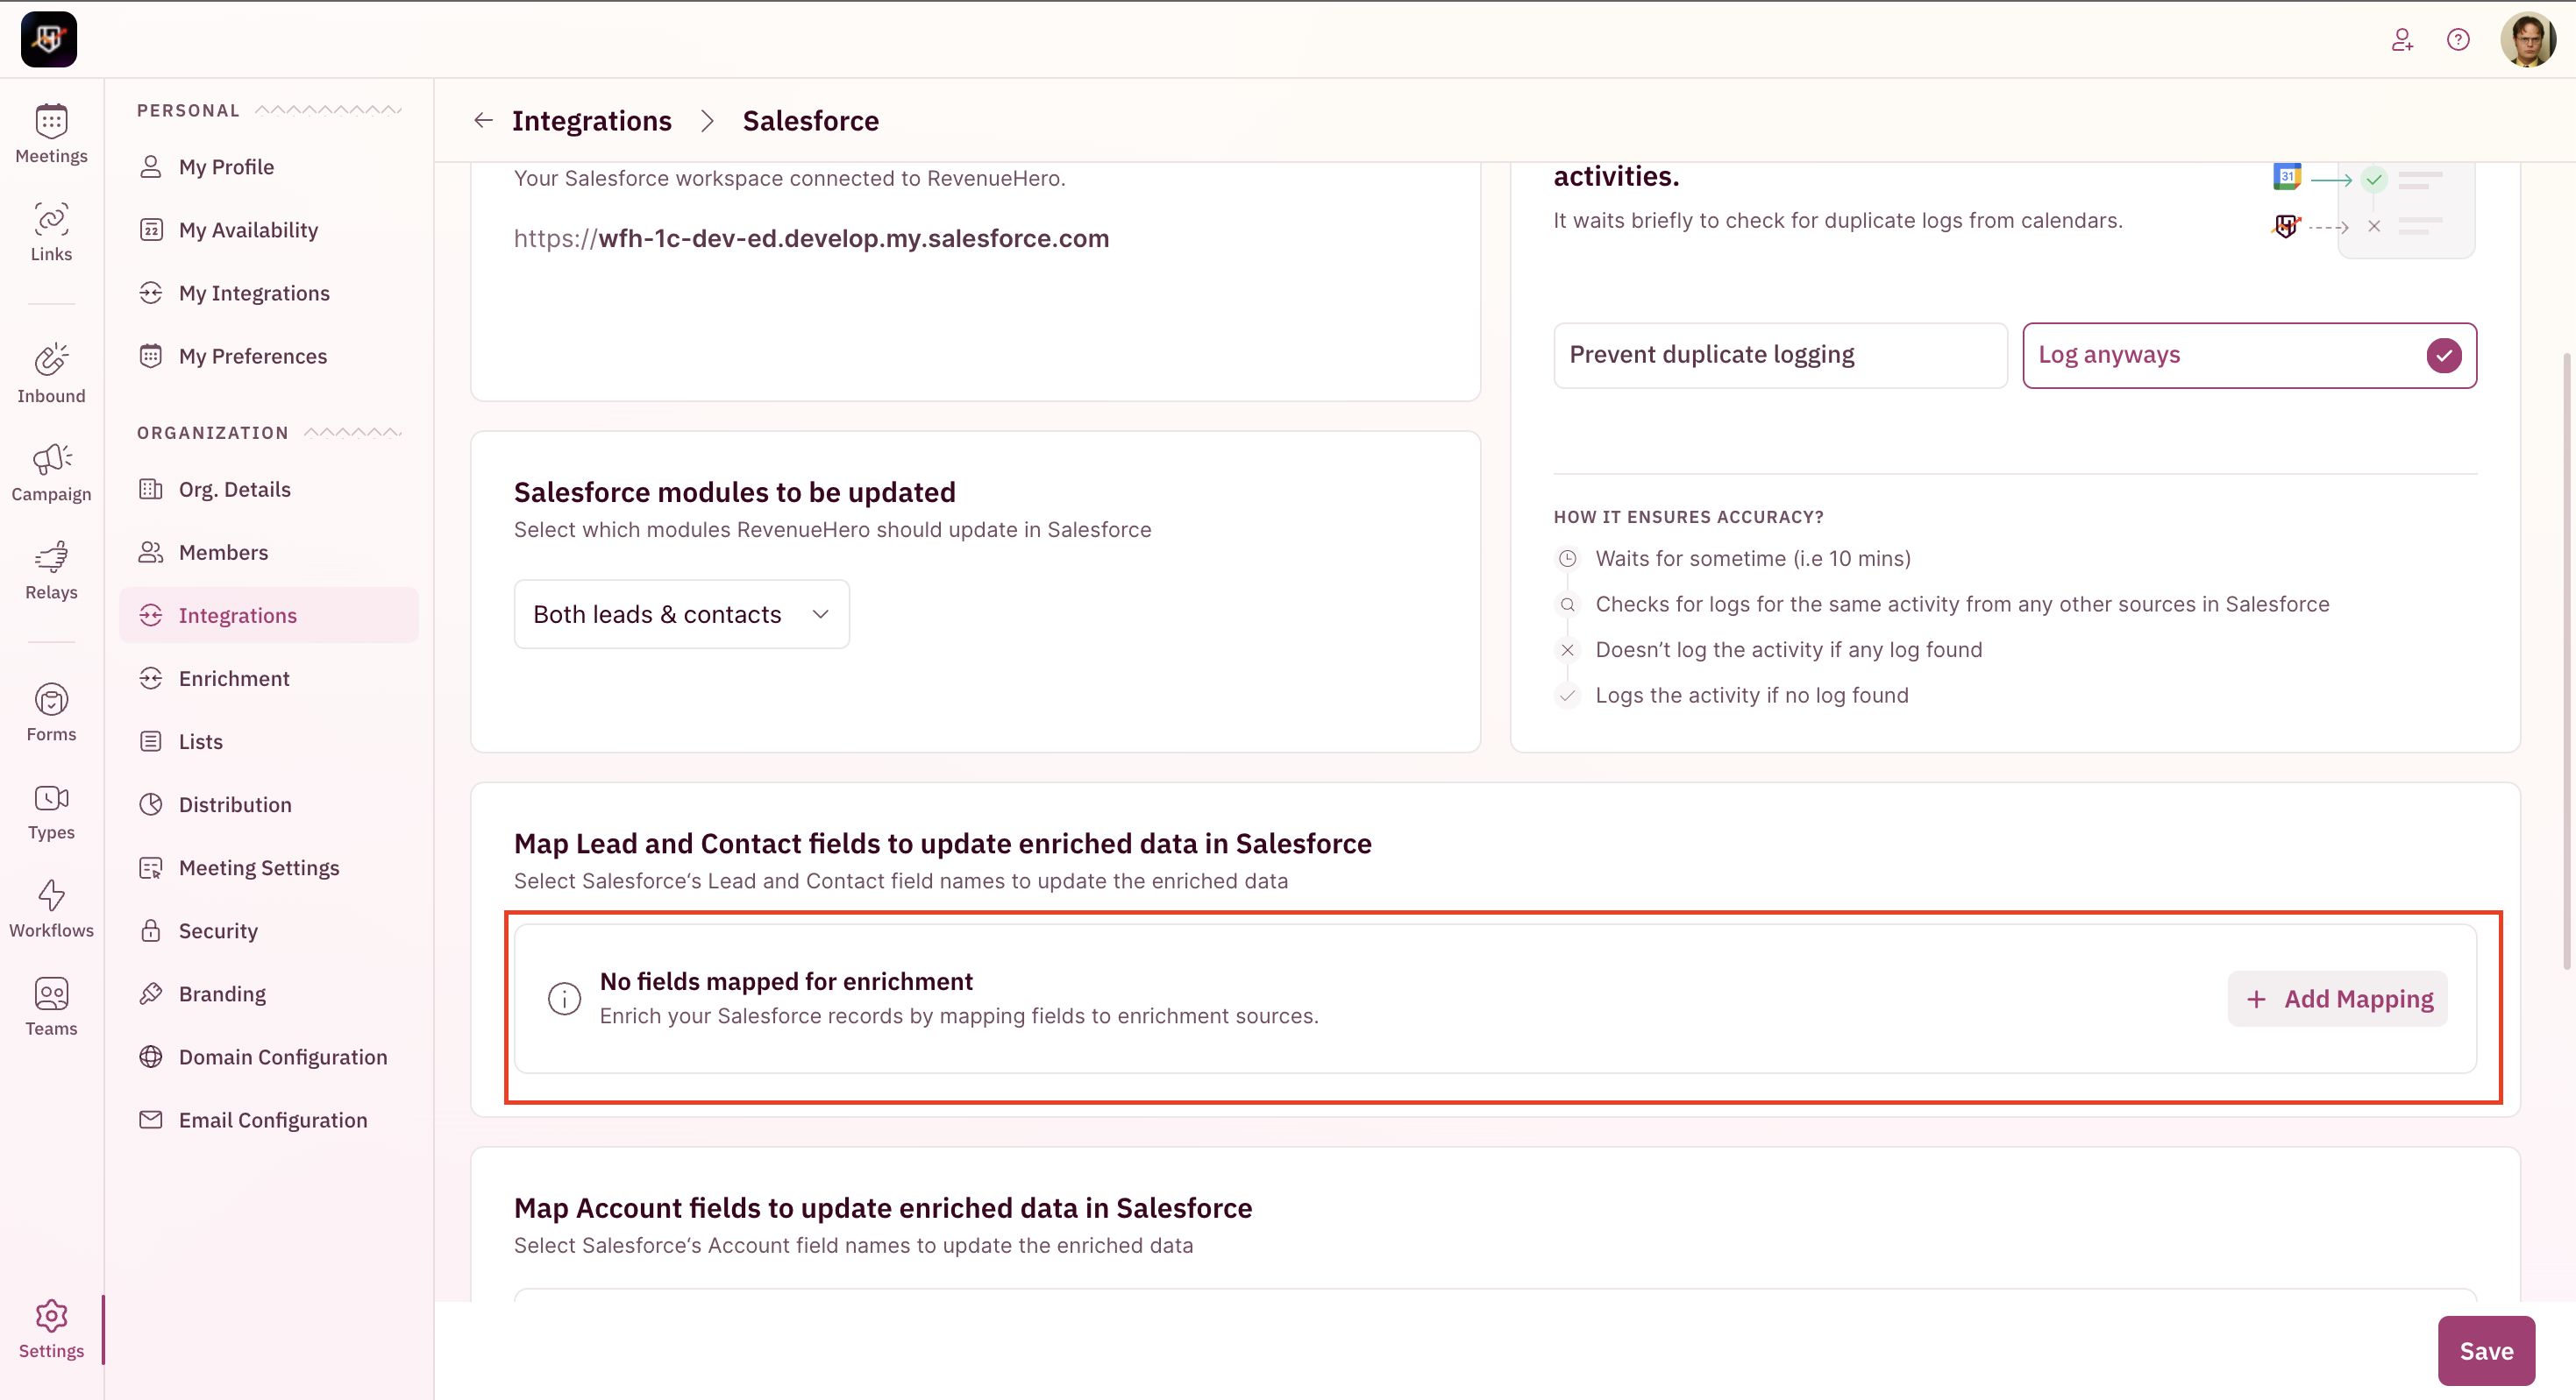Select the Prevent duplicate logging option
Viewport: 2576px width, 1400px height.
click(x=1779, y=355)
